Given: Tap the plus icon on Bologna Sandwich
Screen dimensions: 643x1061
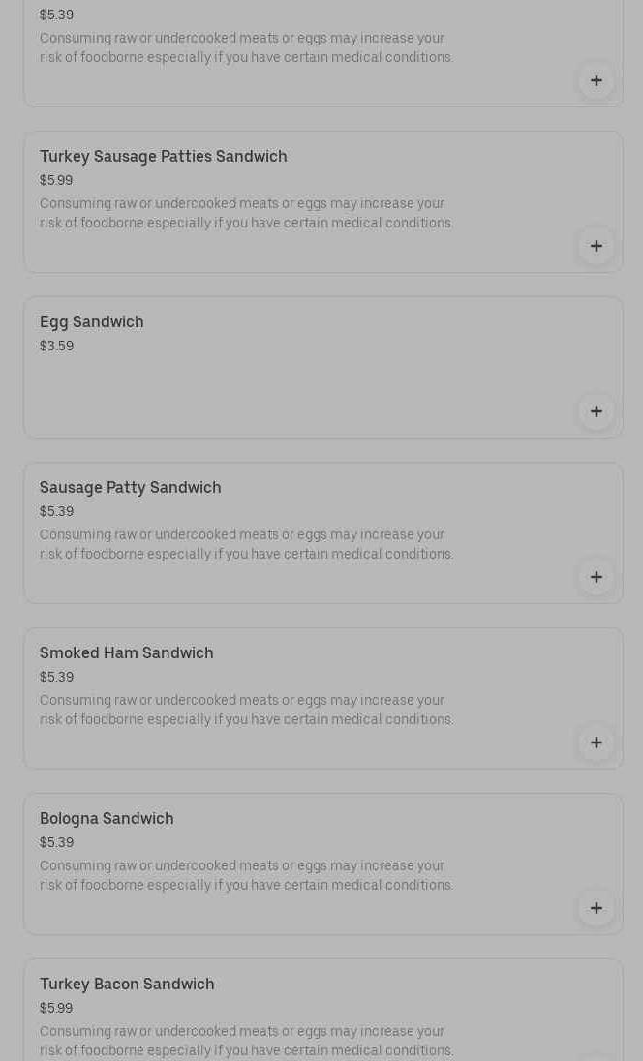Looking at the screenshot, I should click(x=596, y=908).
